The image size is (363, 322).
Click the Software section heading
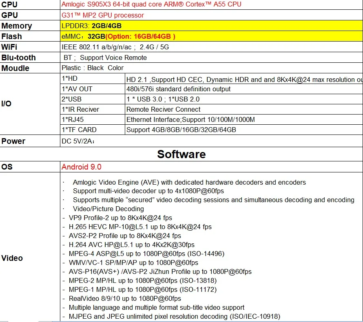[x=181, y=154]
